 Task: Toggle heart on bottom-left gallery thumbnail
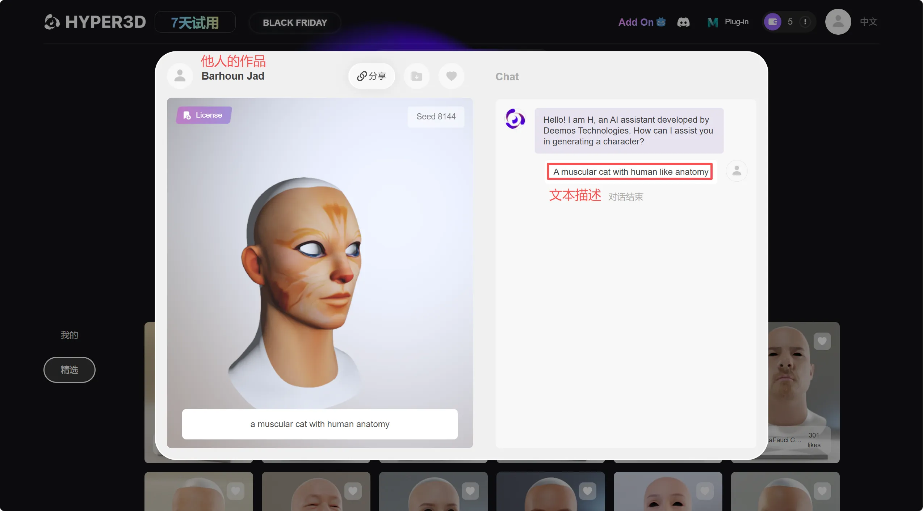[x=235, y=491]
